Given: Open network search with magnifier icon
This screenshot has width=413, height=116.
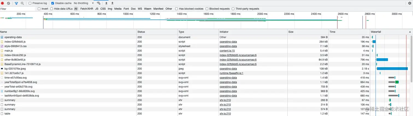Looking at the screenshot, I should 22,3.
